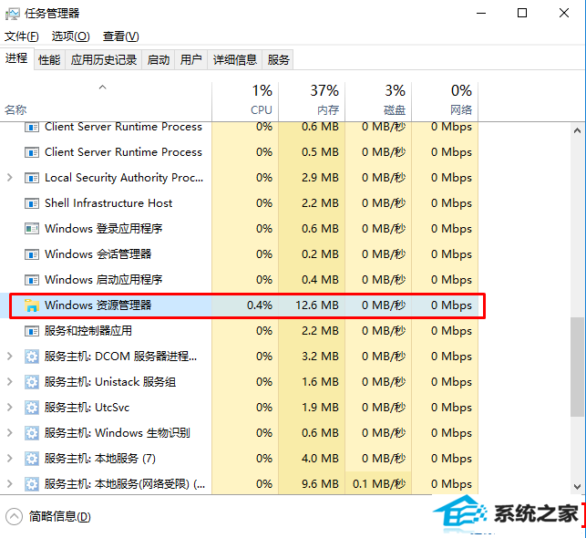Expand the Local Security Authority Process row
The height and width of the screenshot is (538, 586).
(10, 178)
